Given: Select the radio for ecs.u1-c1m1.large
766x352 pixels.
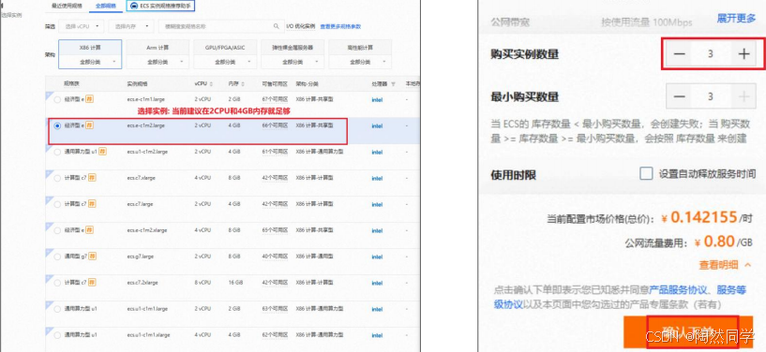Looking at the screenshot, I should (x=57, y=309).
